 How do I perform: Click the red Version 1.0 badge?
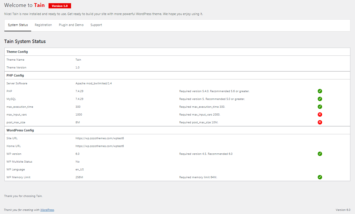60,6
